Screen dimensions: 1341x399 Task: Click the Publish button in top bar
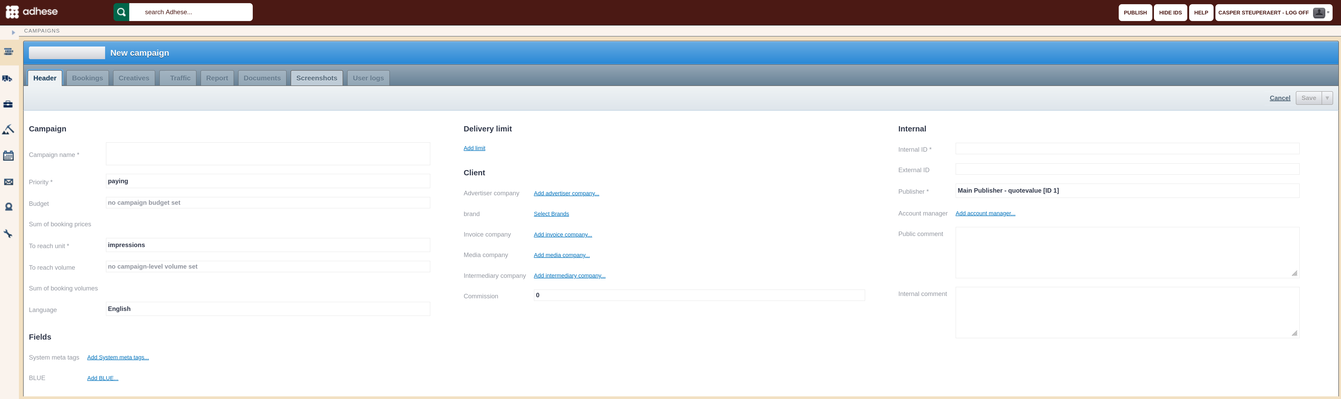pos(1135,13)
